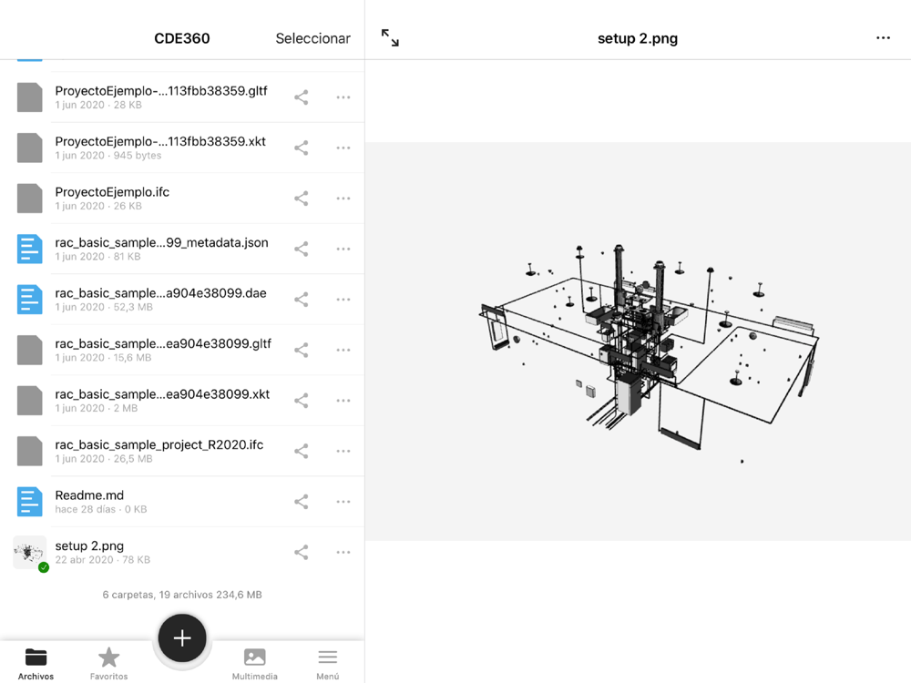Share Readme.md file
The height and width of the screenshot is (683, 911).
point(301,501)
